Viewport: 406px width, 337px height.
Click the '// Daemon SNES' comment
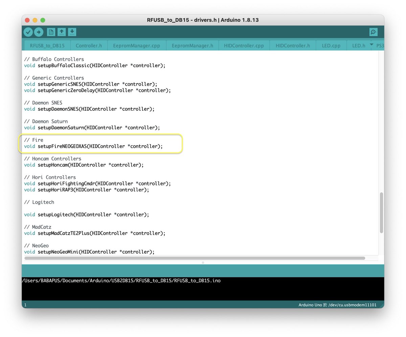[43, 103]
